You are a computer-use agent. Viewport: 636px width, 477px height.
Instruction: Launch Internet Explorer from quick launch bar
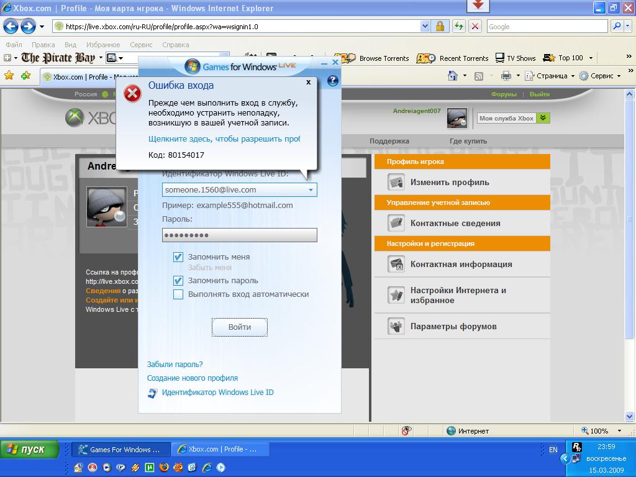click(207, 468)
